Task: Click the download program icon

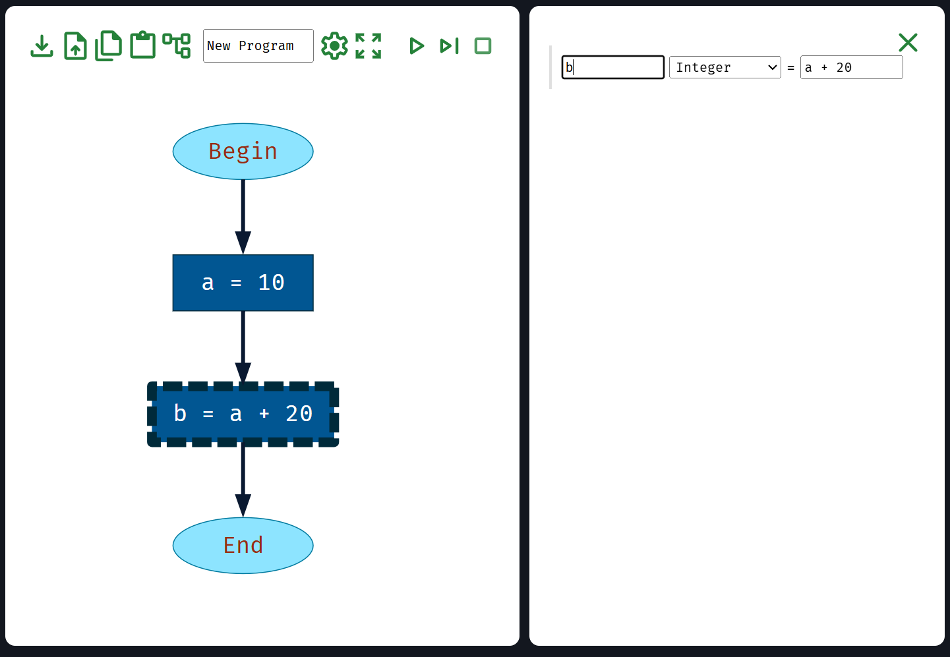Action: coord(42,46)
